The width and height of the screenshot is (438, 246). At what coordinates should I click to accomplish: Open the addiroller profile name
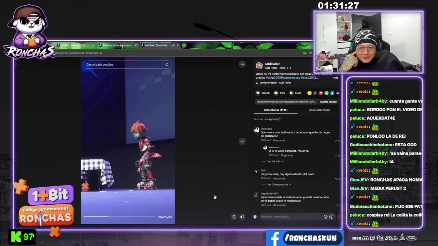(272, 64)
